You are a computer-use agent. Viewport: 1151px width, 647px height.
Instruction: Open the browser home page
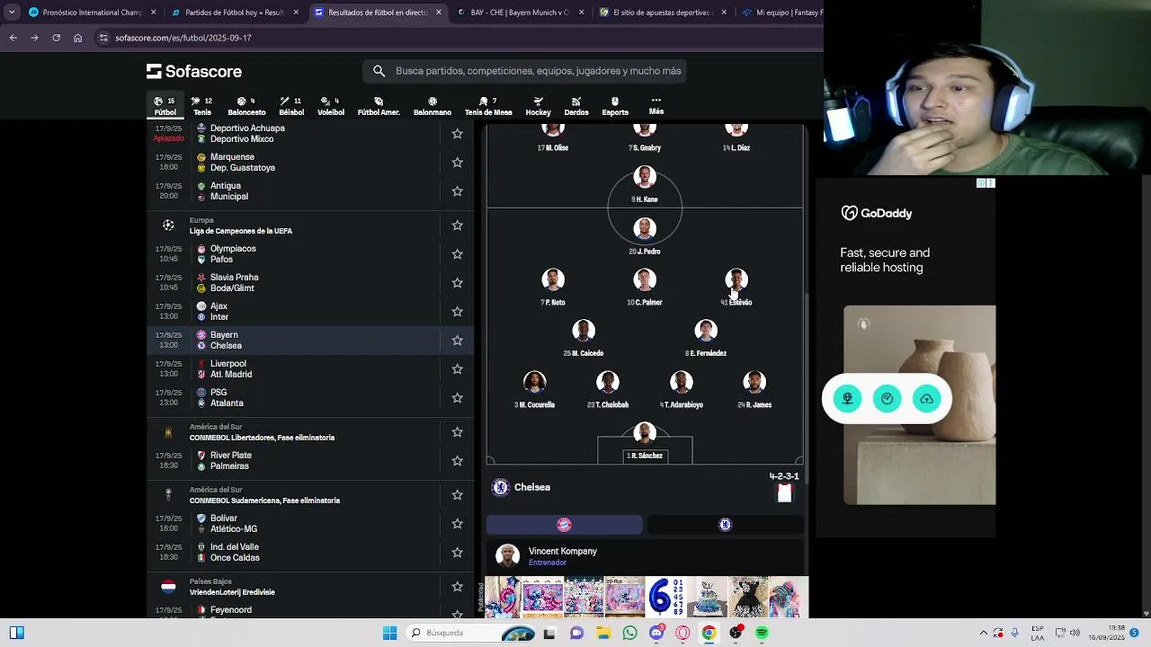pyautogui.click(x=77, y=38)
